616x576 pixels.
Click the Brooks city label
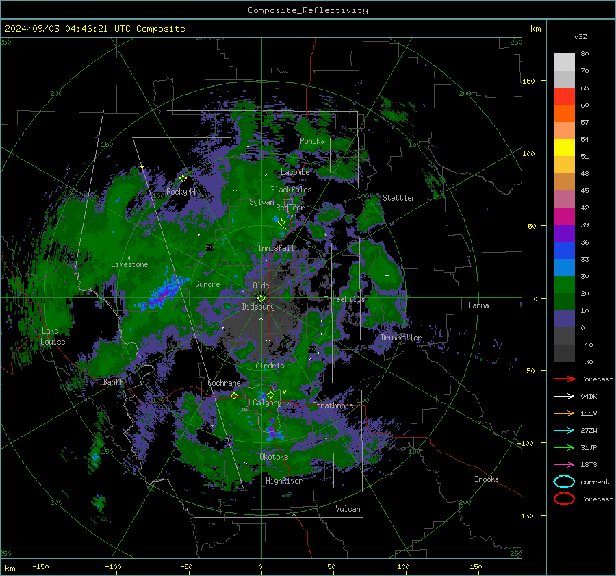[x=487, y=479]
